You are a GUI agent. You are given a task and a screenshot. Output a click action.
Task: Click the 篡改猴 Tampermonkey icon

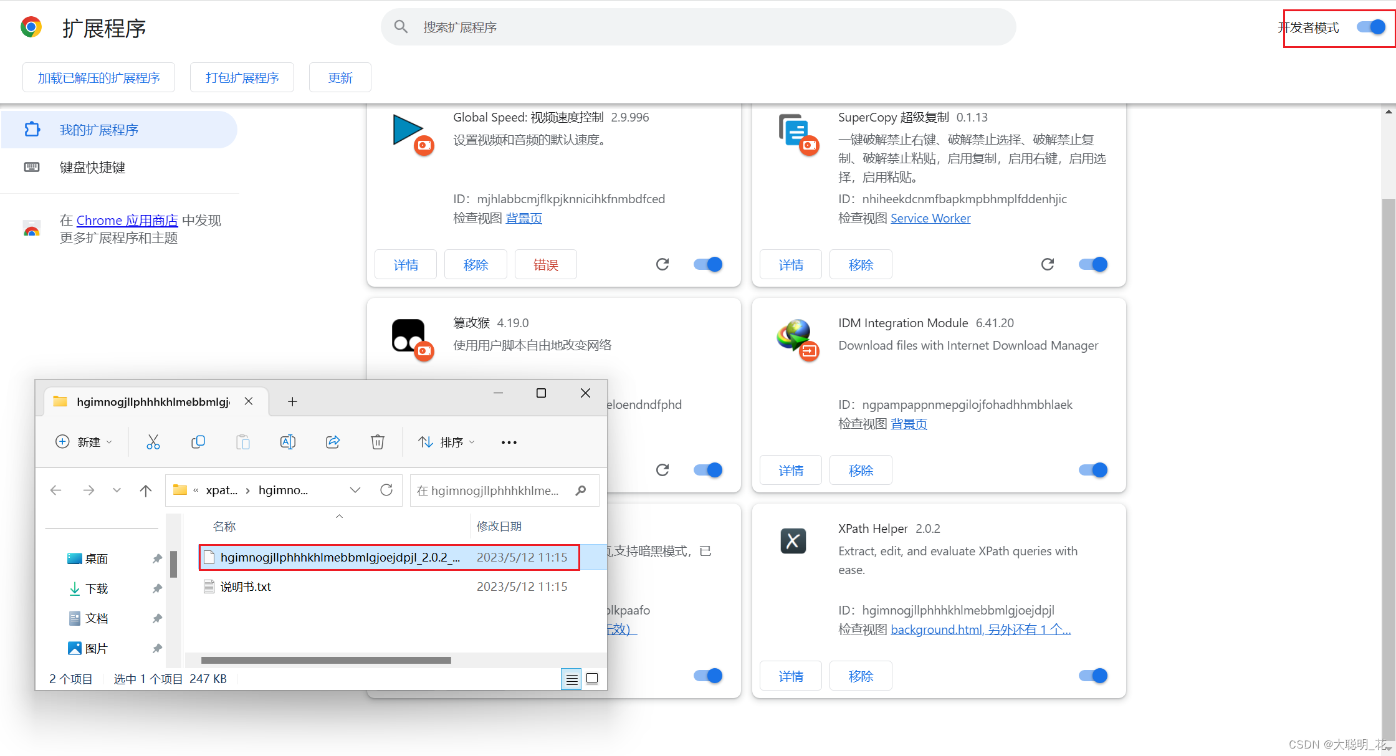[x=408, y=337]
